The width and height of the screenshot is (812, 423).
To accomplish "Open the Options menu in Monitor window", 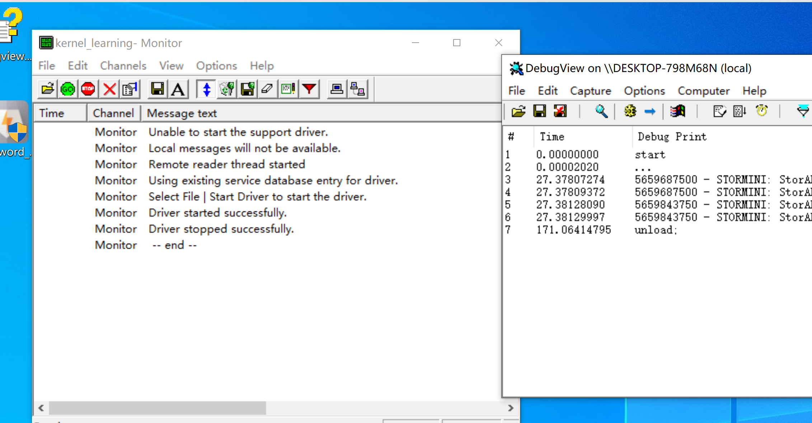I will [216, 66].
